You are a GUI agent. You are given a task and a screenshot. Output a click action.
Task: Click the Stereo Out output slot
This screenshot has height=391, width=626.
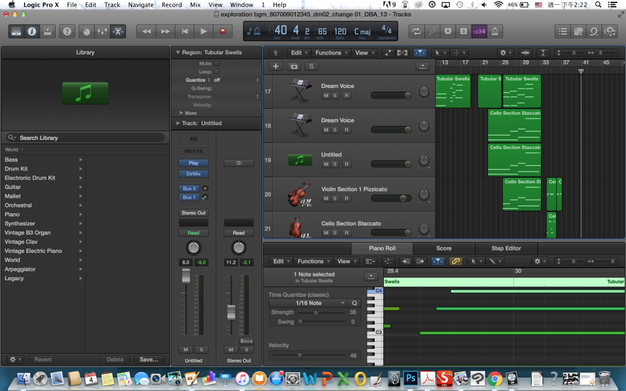(x=194, y=213)
